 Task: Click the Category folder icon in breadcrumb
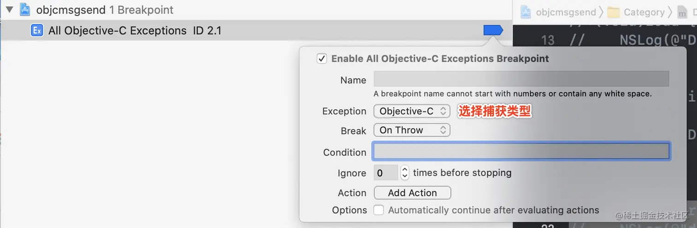pyautogui.click(x=614, y=12)
